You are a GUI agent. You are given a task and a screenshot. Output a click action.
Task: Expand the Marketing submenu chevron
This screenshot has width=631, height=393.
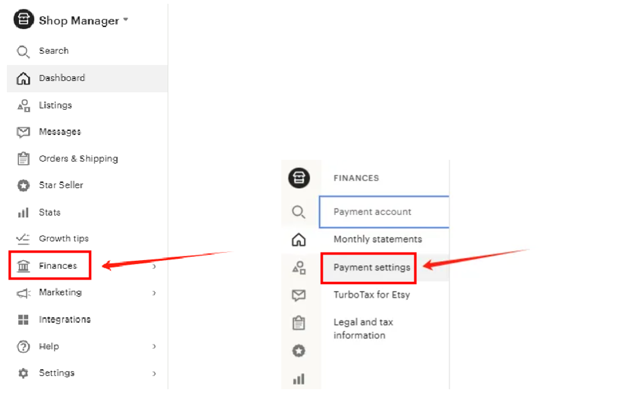coord(154,293)
